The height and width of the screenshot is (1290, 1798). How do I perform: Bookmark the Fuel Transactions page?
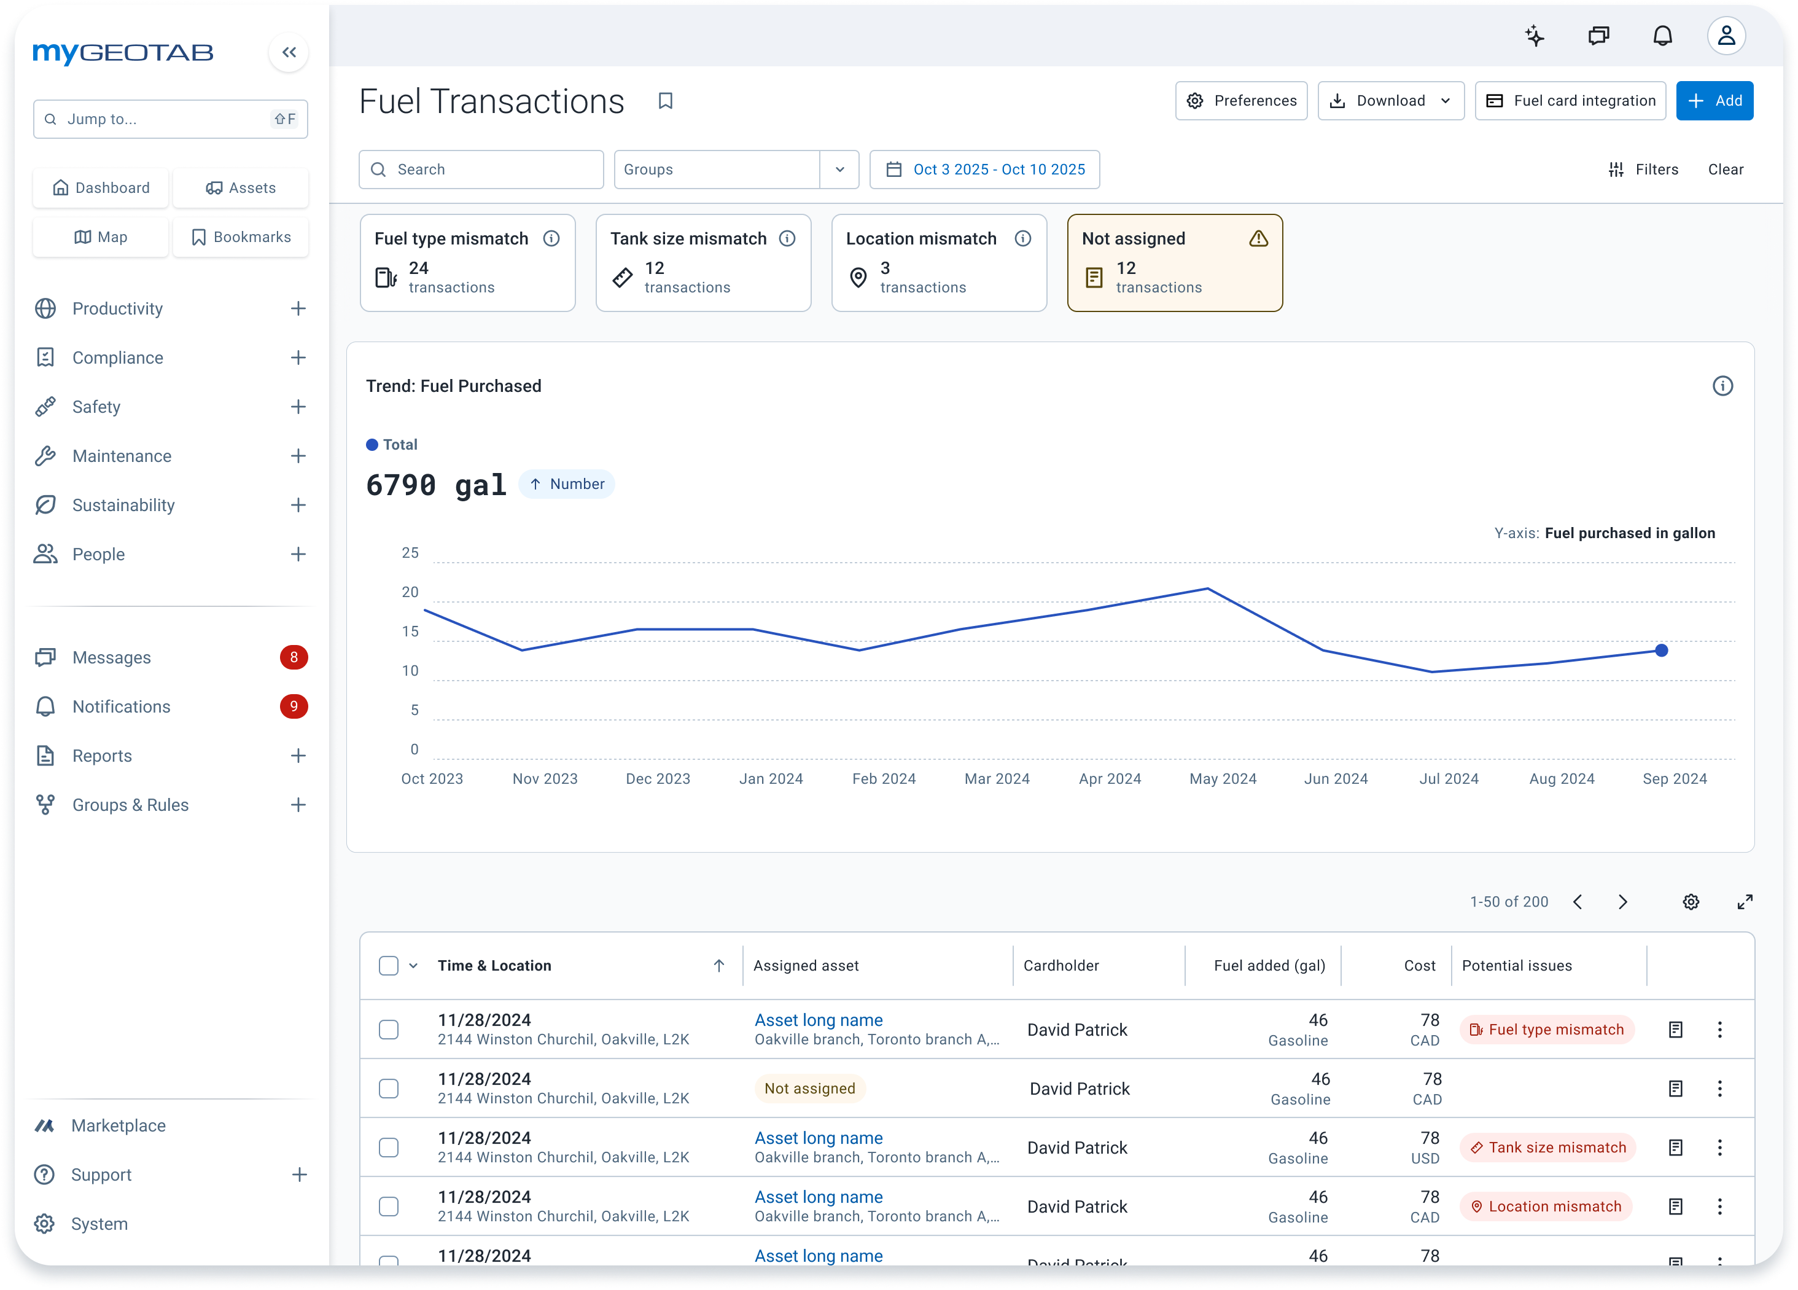point(666,101)
